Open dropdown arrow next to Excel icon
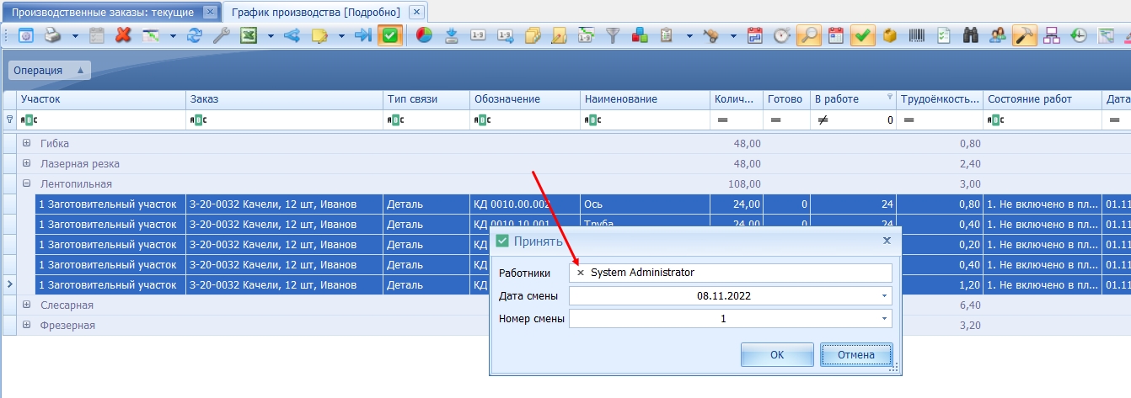Viewport: 1131px width, 398px height. pos(271,36)
